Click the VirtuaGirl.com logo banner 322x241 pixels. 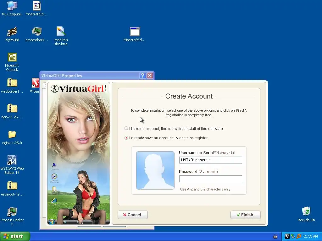(x=79, y=89)
